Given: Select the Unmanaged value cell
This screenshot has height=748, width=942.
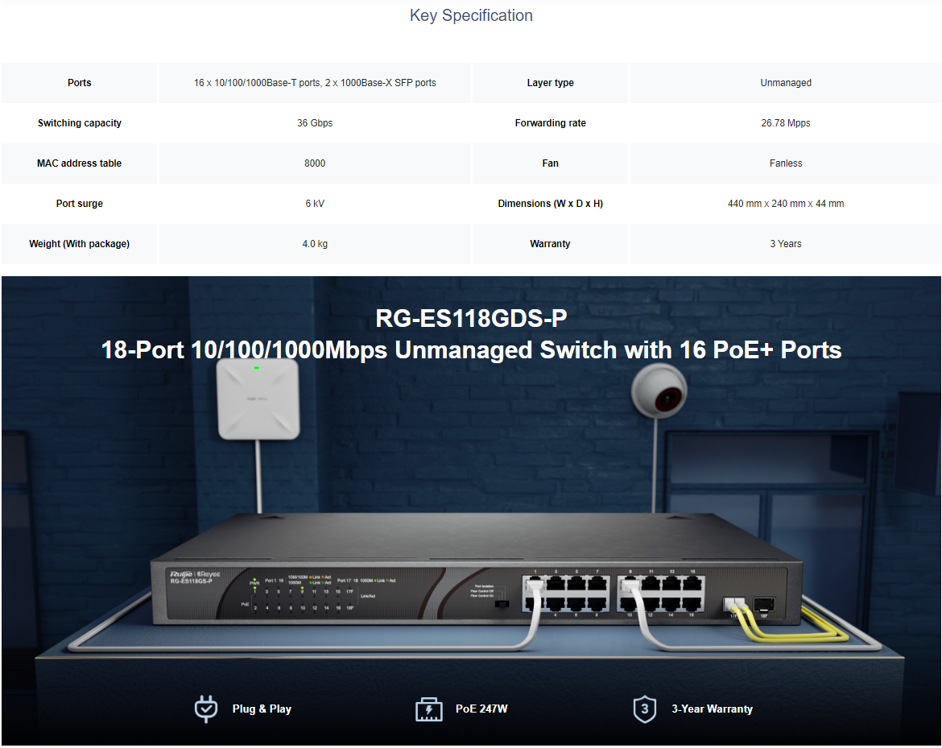Looking at the screenshot, I should pos(786,83).
